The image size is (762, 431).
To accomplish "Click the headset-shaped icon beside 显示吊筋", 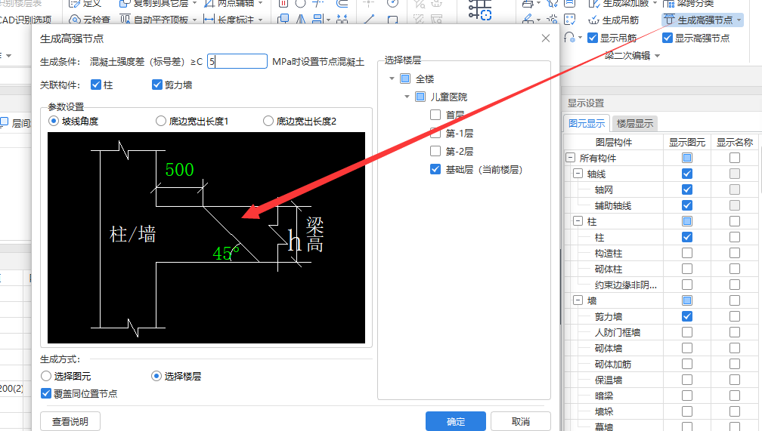I will pos(569,38).
